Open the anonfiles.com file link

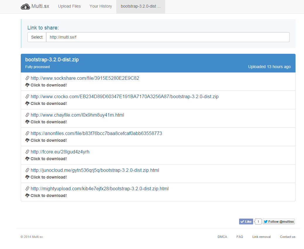tap(96, 133)
